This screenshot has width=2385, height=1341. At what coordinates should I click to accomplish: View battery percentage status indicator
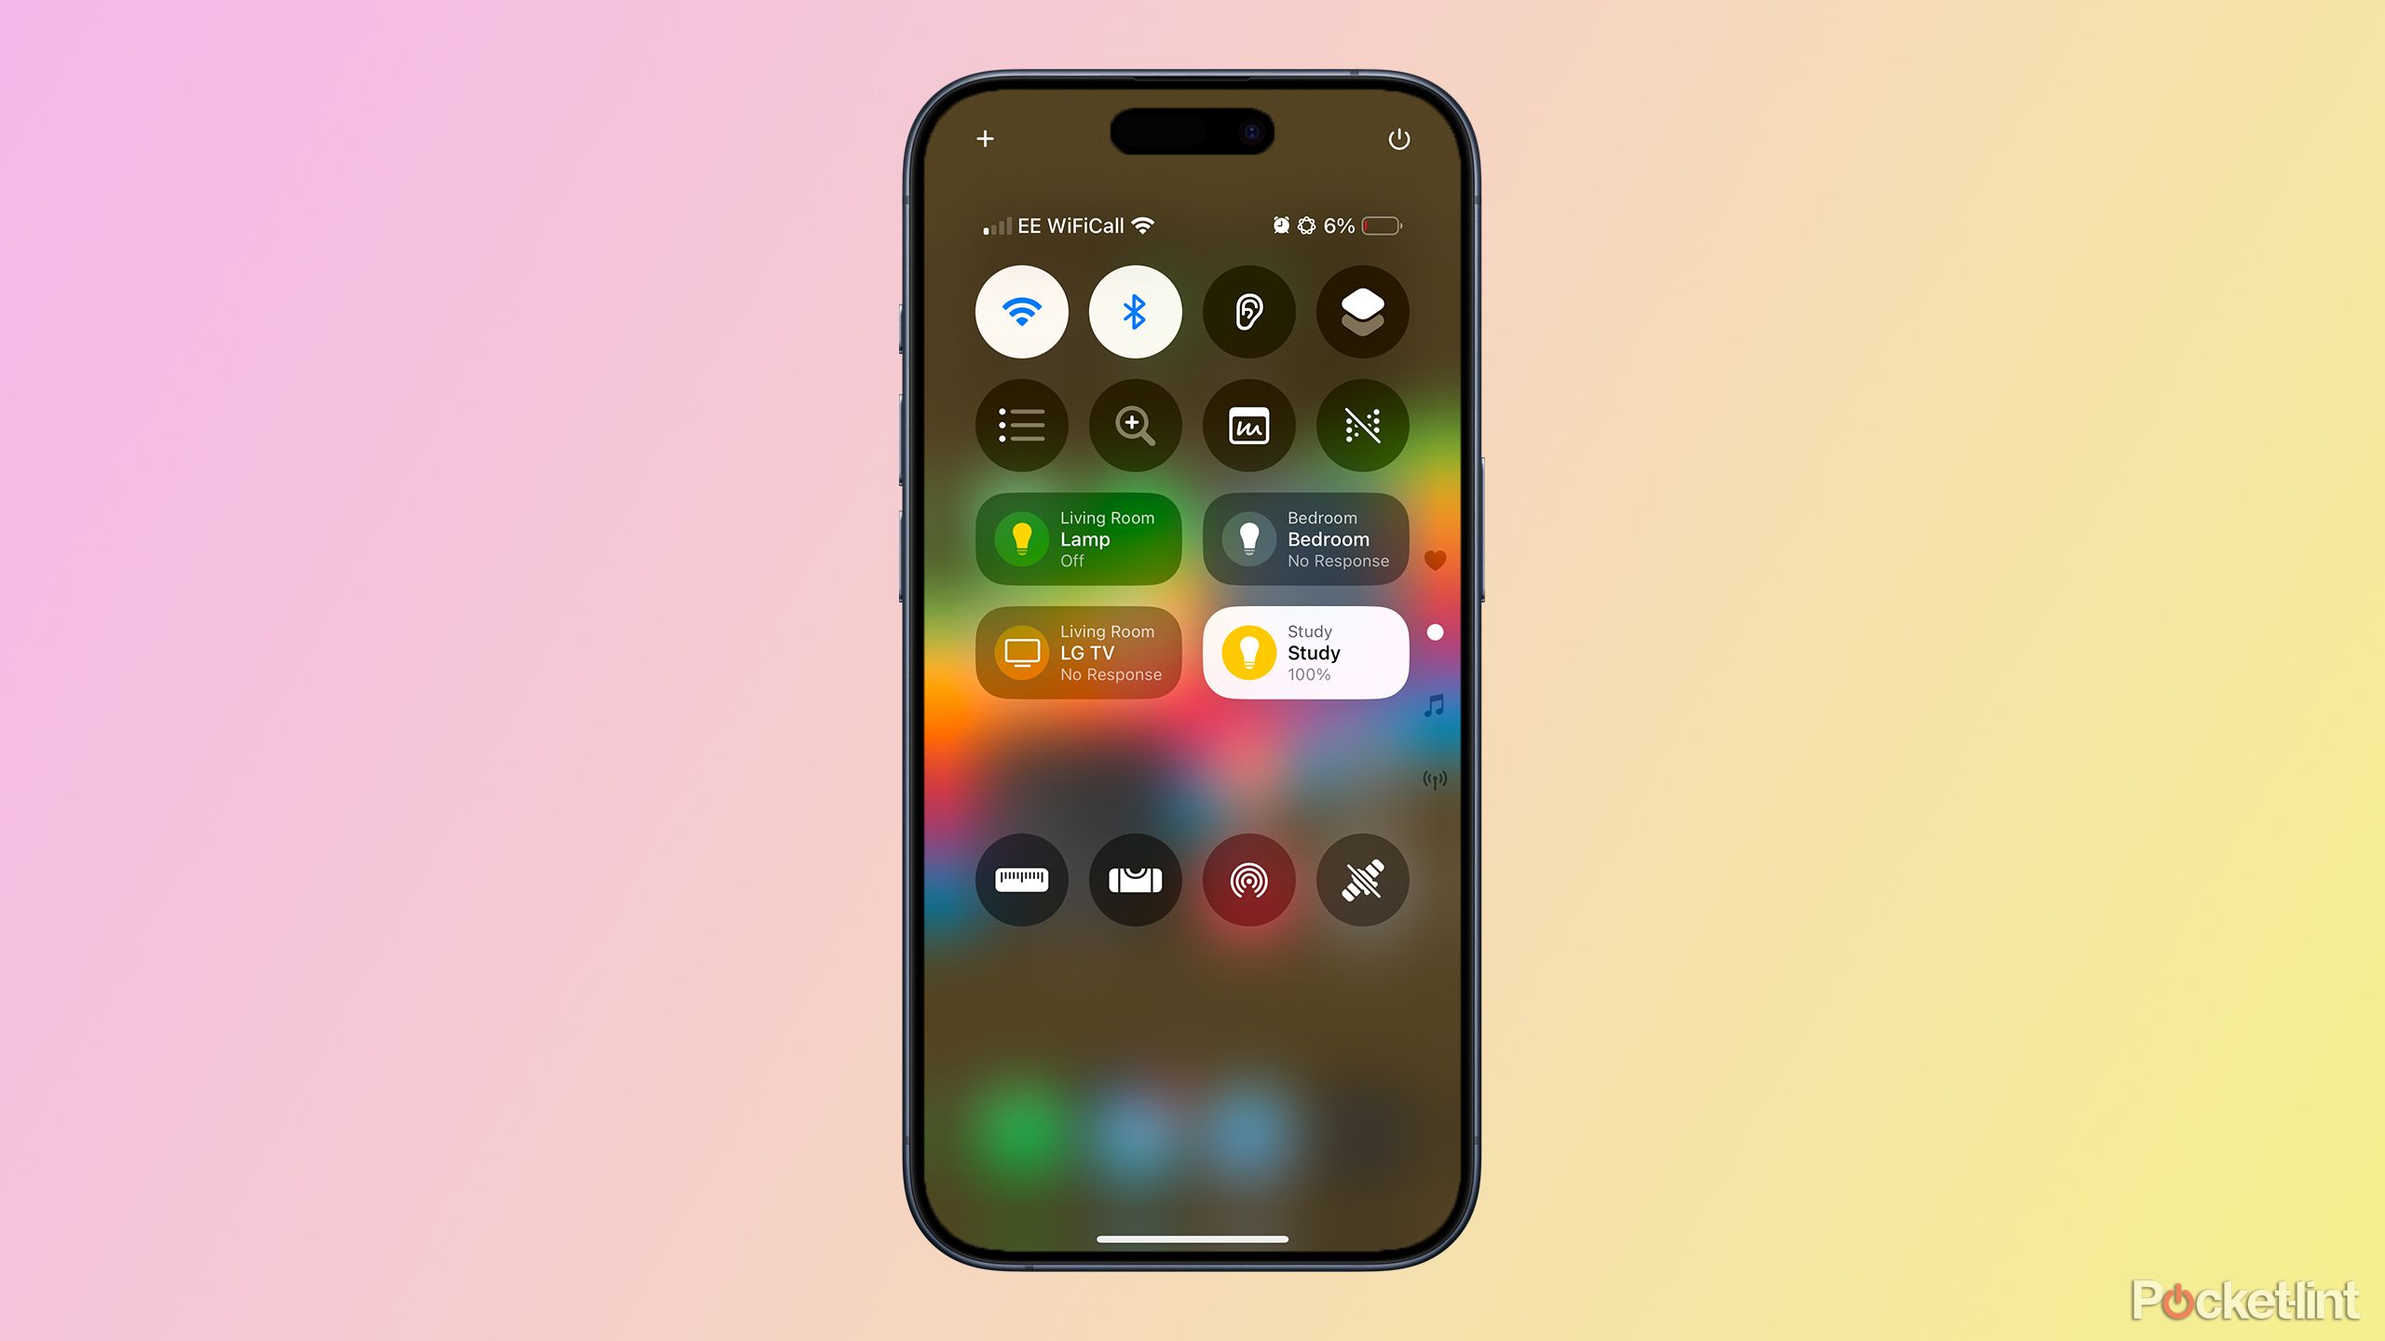tap(1342, 224)
